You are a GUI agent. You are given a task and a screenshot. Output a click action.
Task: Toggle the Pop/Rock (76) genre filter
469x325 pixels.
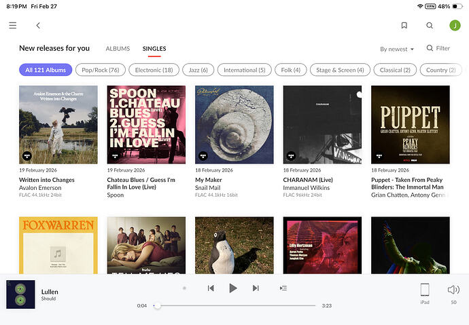tap(100, 70)
